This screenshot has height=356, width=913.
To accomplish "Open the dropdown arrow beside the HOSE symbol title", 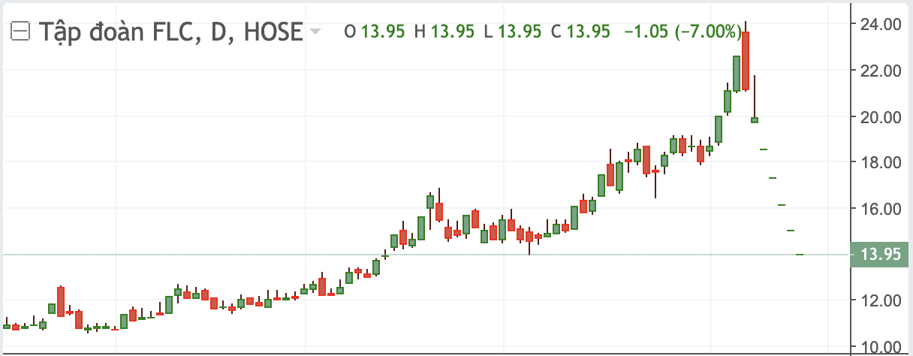I will tap(315, 32).
